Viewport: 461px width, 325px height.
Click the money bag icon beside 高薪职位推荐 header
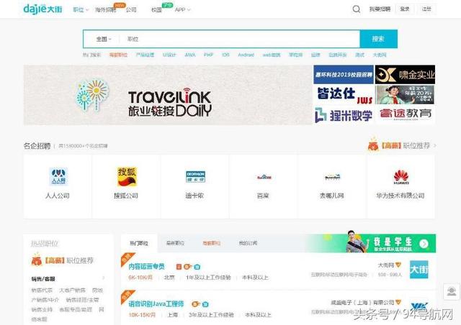(x=373, y=145)
